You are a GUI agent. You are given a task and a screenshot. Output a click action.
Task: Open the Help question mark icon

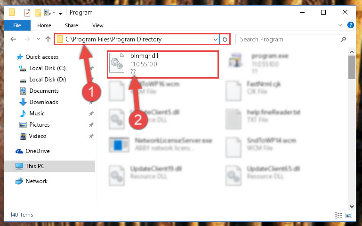(350, 25)
